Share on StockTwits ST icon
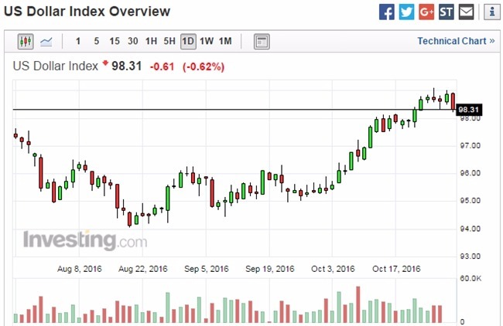 447,12
